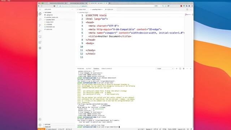Create a new terminal with the plus icon

pyautogui.click(x=176, y=69)
